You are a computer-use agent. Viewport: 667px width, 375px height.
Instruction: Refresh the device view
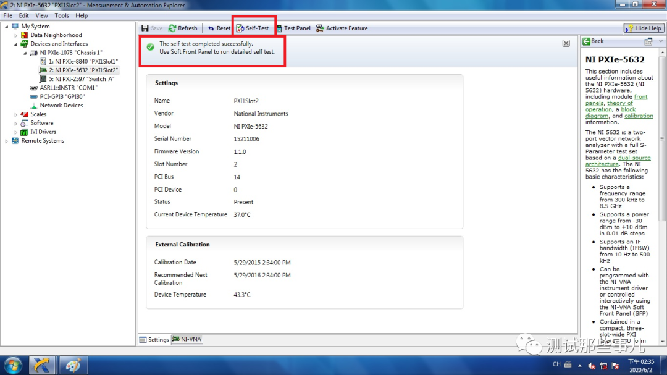(183, 28)
